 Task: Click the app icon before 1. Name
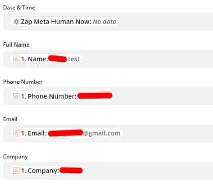(16, 59)
